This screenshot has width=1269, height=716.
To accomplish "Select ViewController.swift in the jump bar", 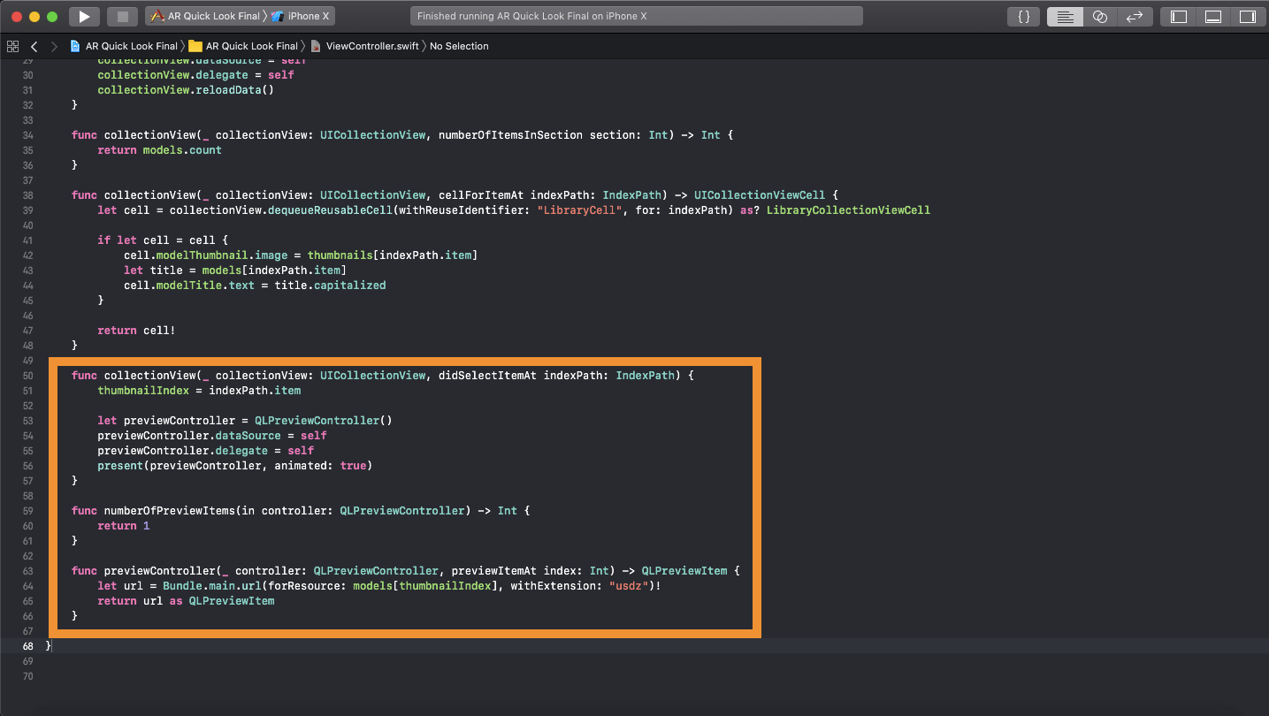I will point(364,46).
